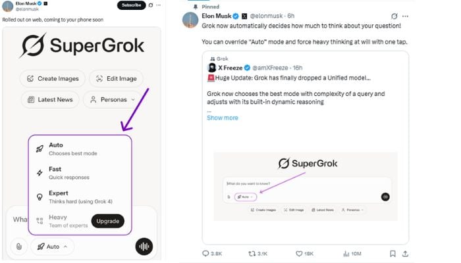Tap the voice mode waveform button

144,247
